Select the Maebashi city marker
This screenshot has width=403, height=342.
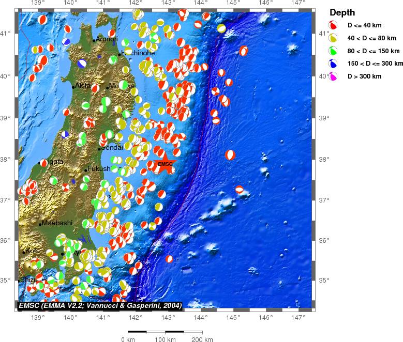click(40, 224)
